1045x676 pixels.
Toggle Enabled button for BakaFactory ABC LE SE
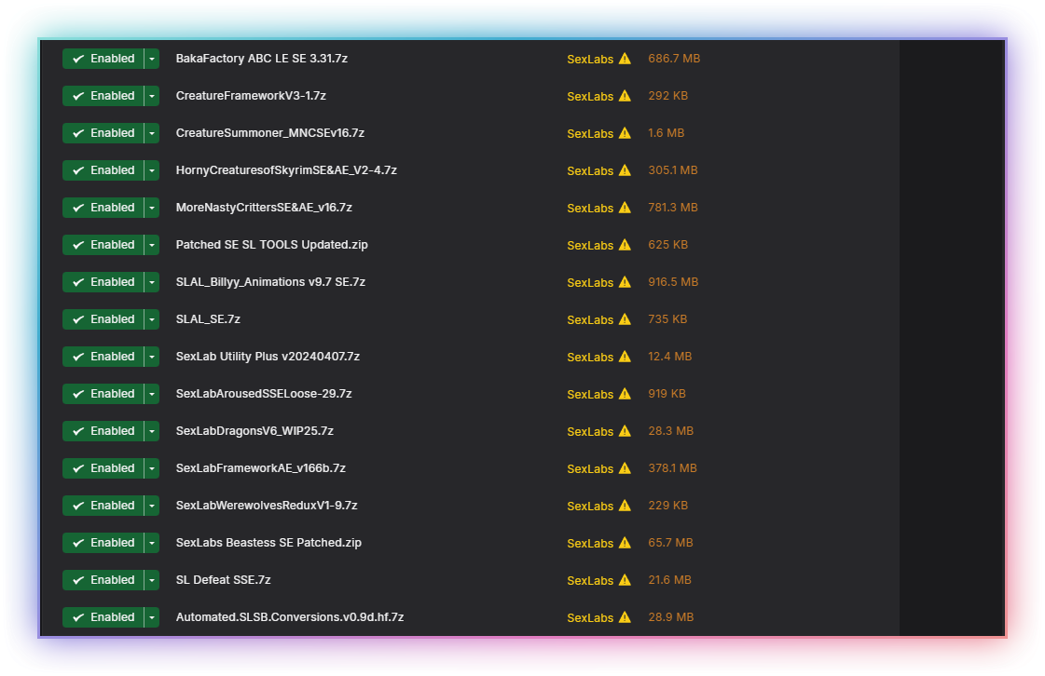point(103,59)
